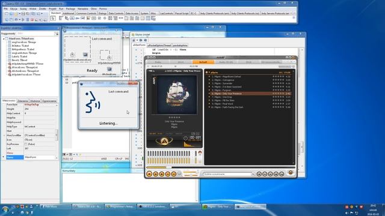Select ilActionIcons image list on form designer
385x216 pixels.
109,70
